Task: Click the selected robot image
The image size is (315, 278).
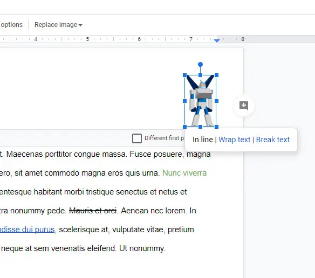Action: point(201,101)
